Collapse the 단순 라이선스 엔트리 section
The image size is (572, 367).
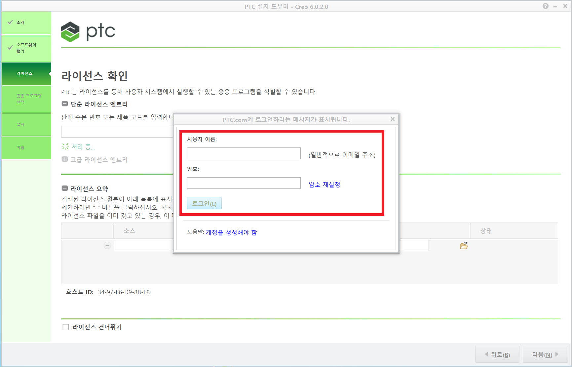pyautogui.click(x=65, y=104)
